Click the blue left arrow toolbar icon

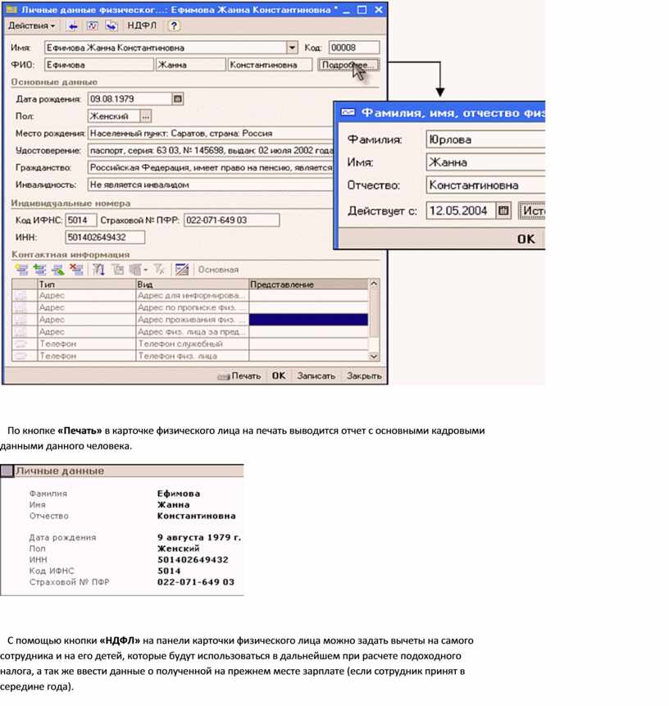72,26
